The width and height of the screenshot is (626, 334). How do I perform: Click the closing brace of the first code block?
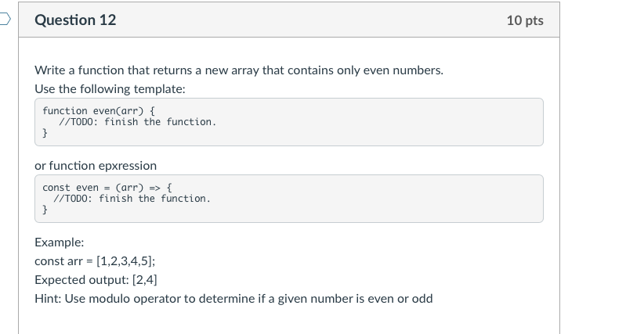click(45, 133)
